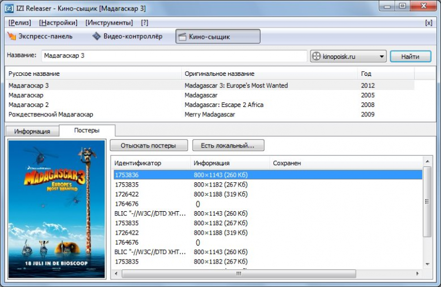The image size is (441, 287).
Task: Open the Информация tab
Action: pos(32,131)
